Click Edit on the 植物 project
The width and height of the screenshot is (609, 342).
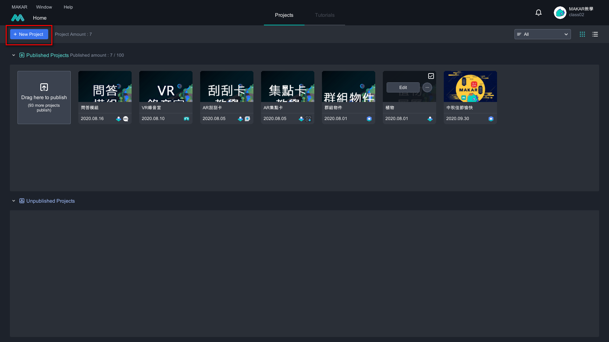[403, 87]
